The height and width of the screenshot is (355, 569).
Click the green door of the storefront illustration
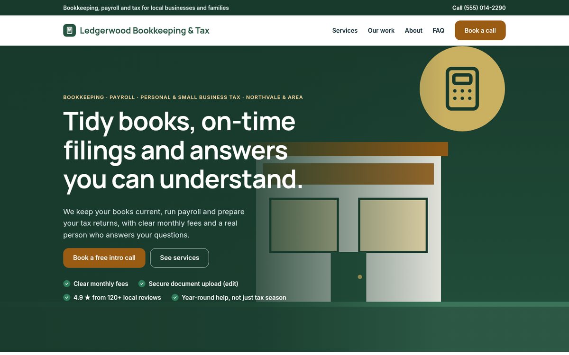tap(349, 277)
